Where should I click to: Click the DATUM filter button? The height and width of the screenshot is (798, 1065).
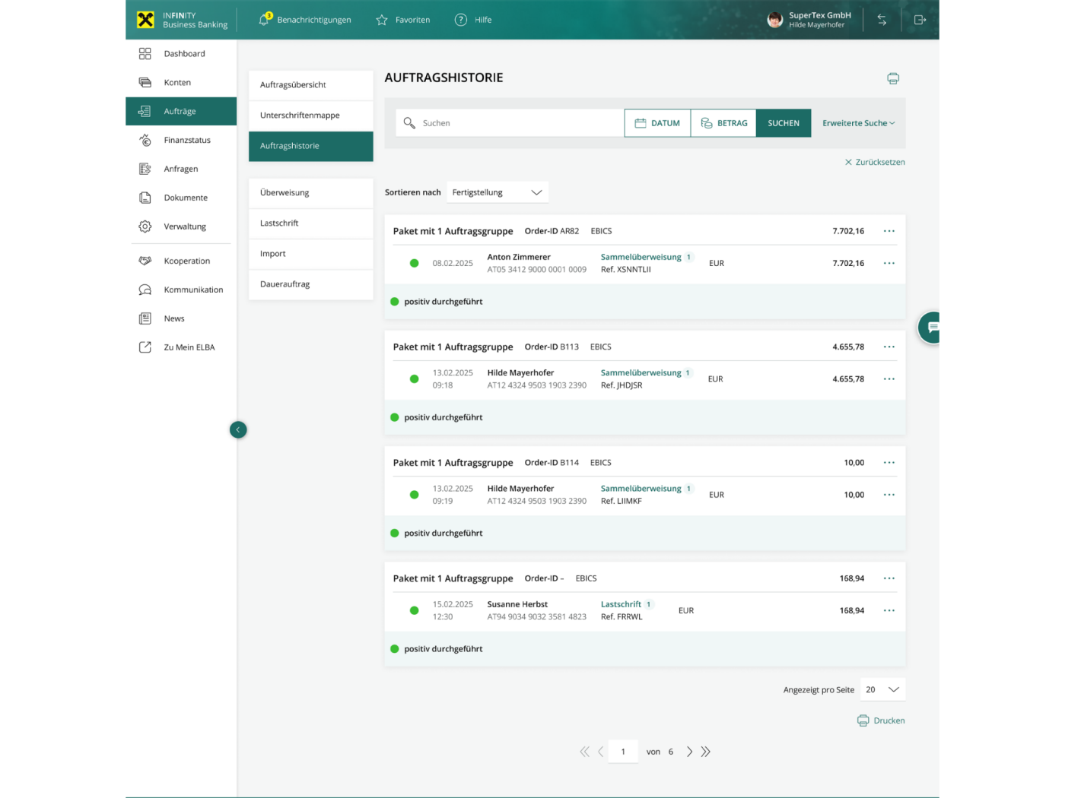pos(657,123)
